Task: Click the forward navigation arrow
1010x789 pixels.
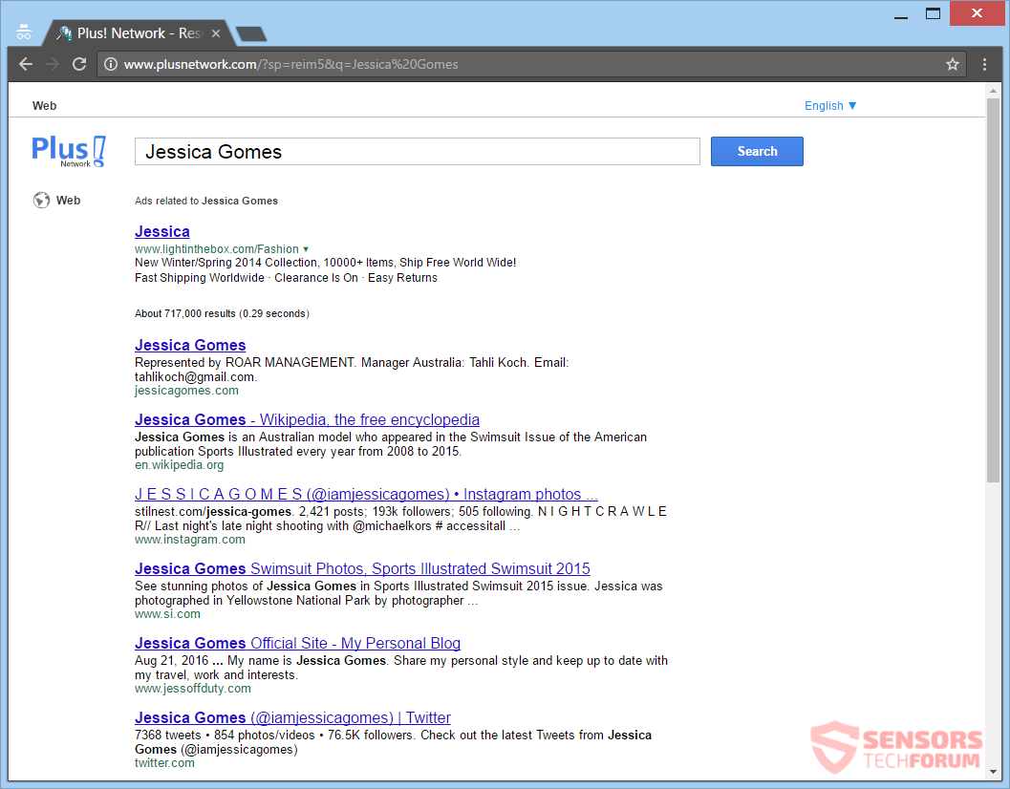Action: click(x=53, y=64)
